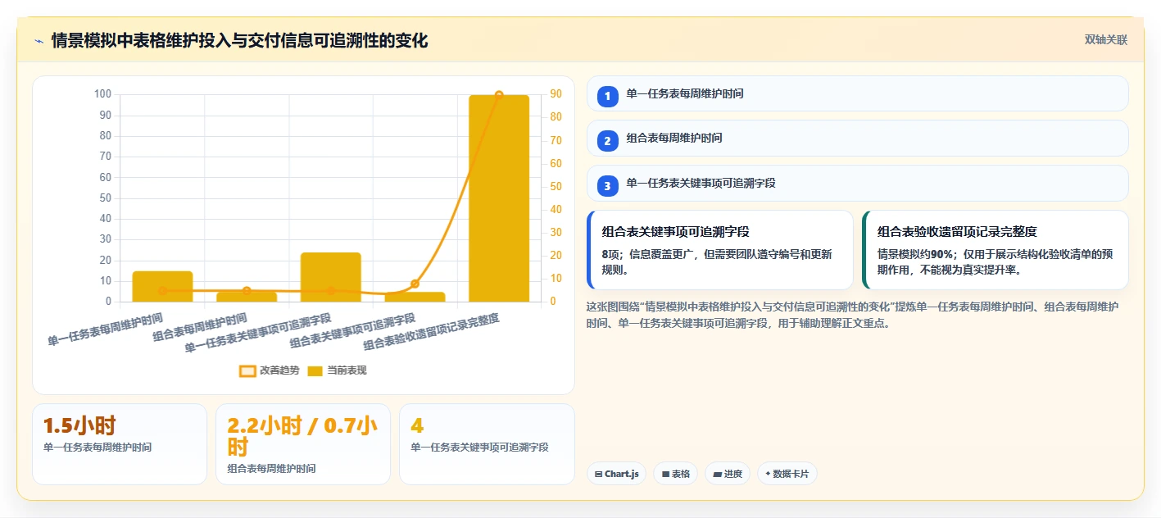Toggle the 当前表现 legend entry
This screenshot has height=518, width=1161.
coord(337,370)
